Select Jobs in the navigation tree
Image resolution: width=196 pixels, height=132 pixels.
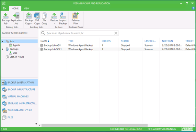point(19,41)
